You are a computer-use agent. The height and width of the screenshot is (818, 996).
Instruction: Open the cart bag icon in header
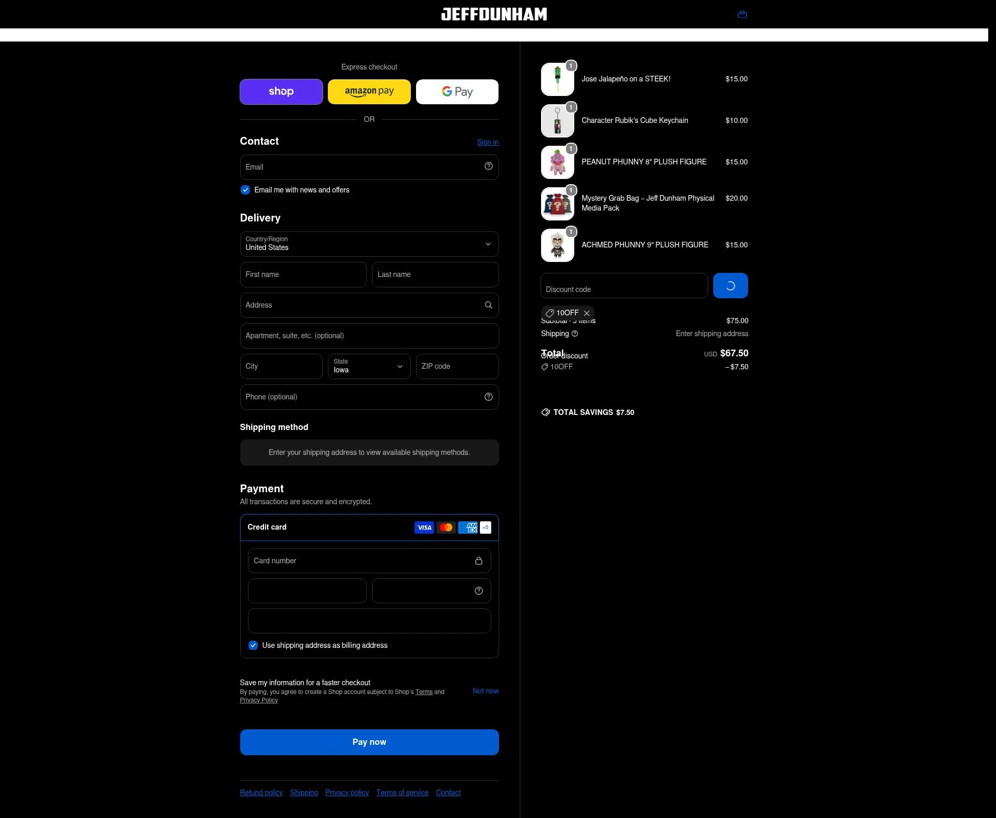742,15
